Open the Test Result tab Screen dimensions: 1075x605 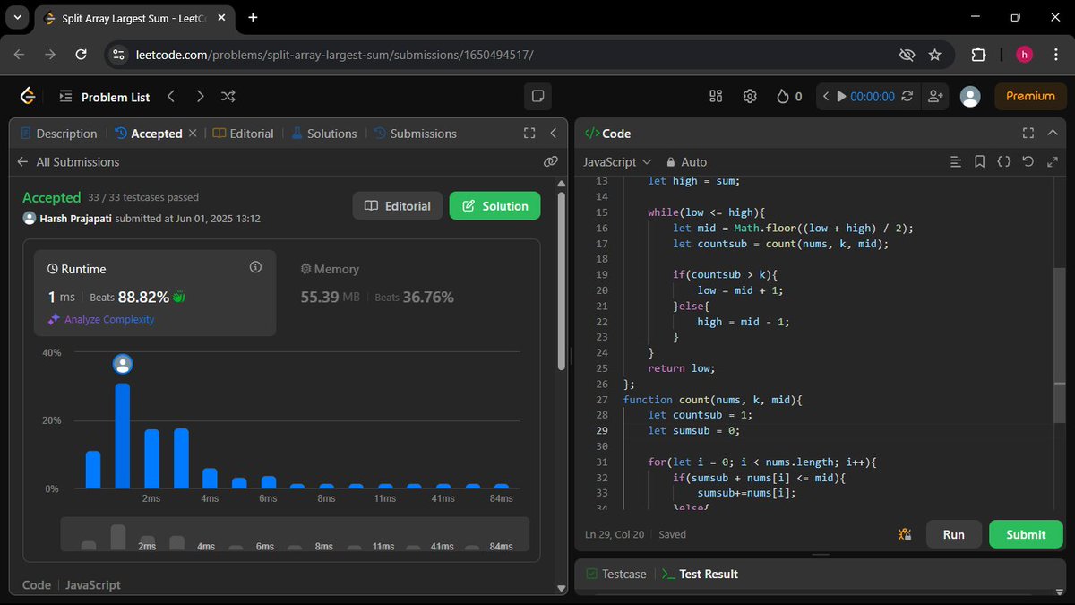point(700,574)
